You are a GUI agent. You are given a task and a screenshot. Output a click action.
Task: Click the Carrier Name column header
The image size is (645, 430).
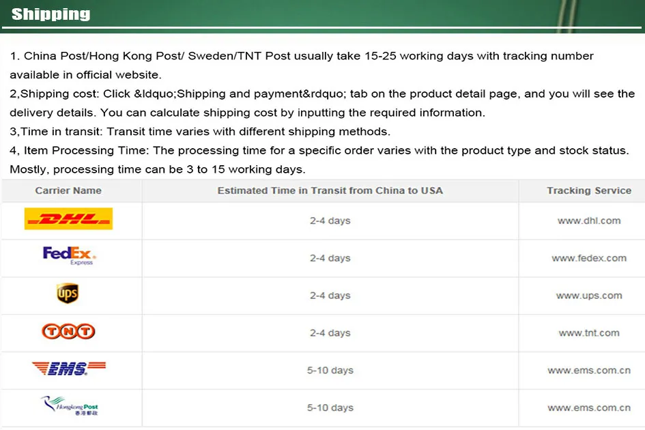pyautogui.click(x=68, y=190)
